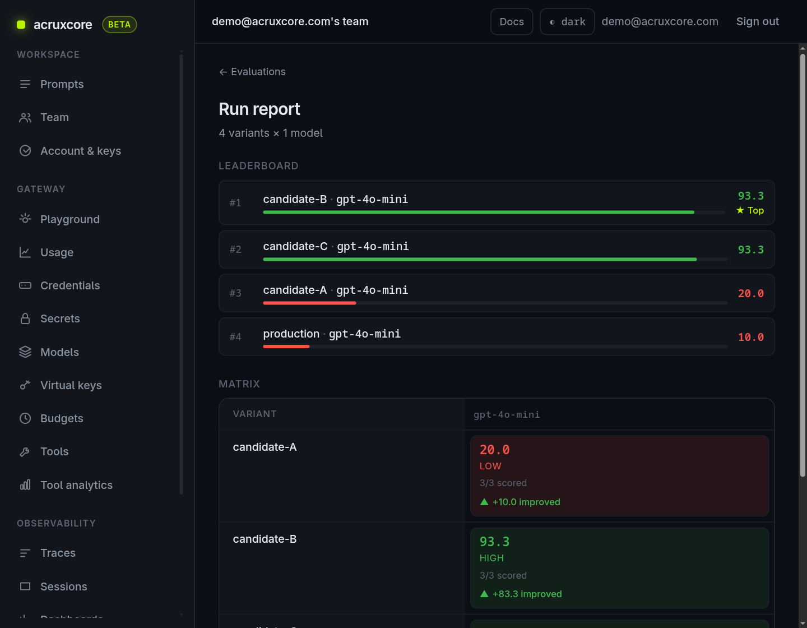Click Sign out
This screenshot has height=628, width=807.
click(x=758, y=21)
